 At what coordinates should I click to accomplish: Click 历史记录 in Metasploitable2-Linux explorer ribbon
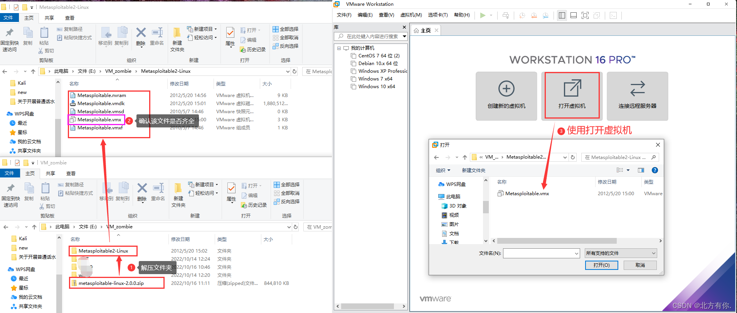click(x=253, y=50)
